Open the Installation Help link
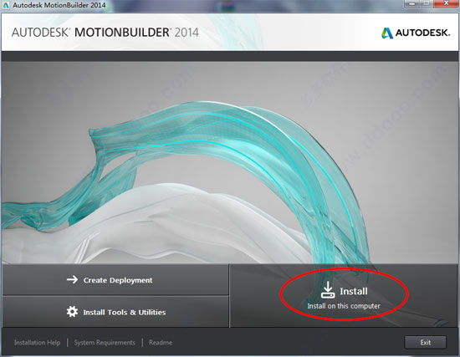460x357 pixels. [x=38, y=342]
